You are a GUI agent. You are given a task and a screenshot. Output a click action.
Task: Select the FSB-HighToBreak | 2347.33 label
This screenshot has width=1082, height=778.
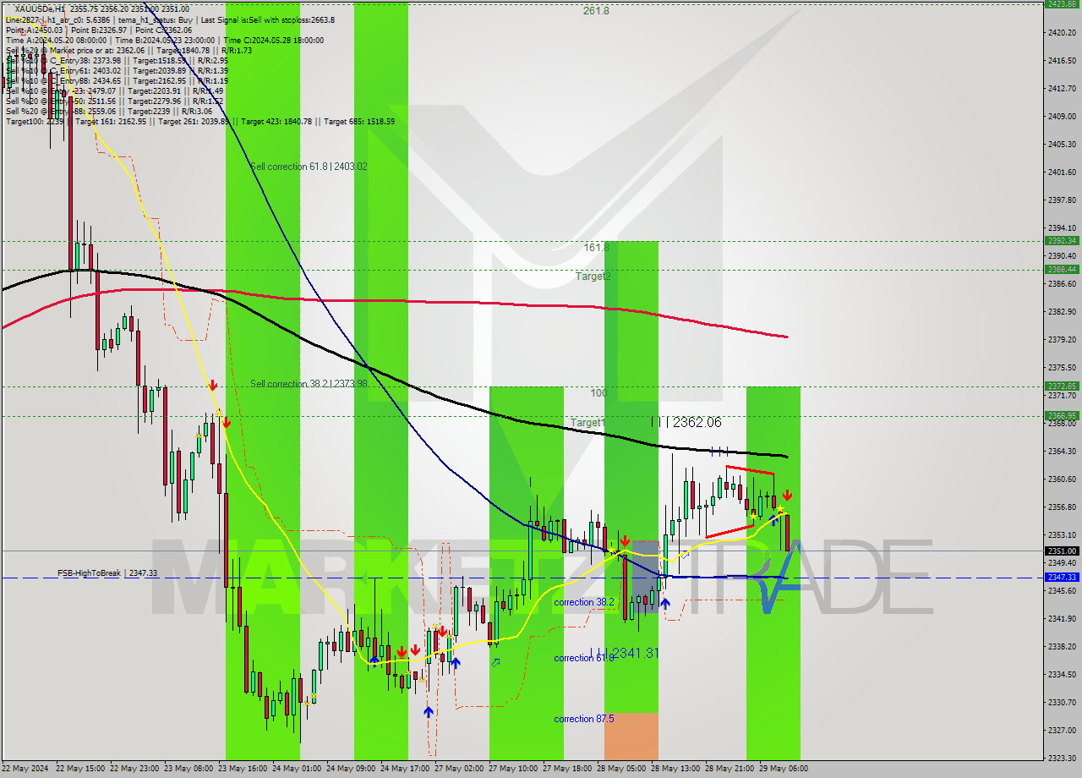(107, 573)
